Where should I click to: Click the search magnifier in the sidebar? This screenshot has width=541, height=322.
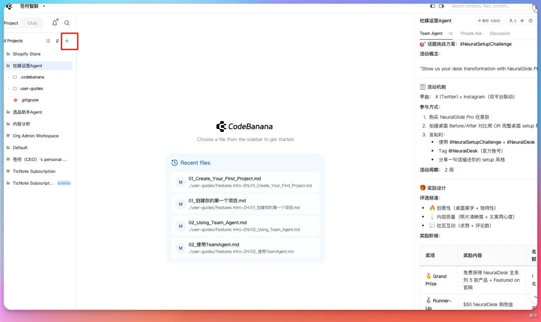pyautogui.click(x=67, y=23)
